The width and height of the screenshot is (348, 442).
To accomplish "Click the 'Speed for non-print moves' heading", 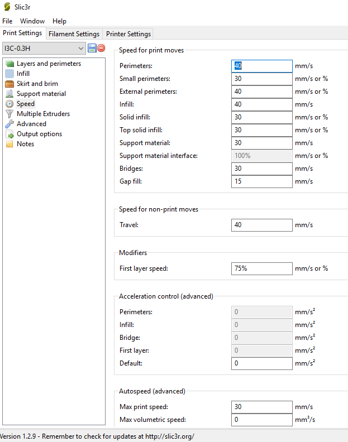I will (159, 209).
